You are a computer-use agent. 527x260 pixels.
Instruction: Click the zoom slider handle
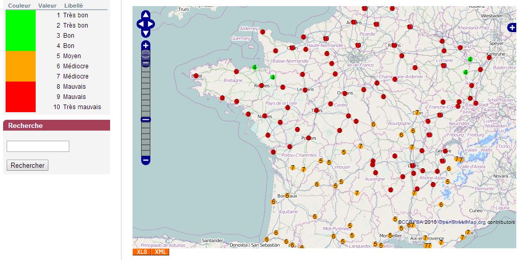(146, 119)
